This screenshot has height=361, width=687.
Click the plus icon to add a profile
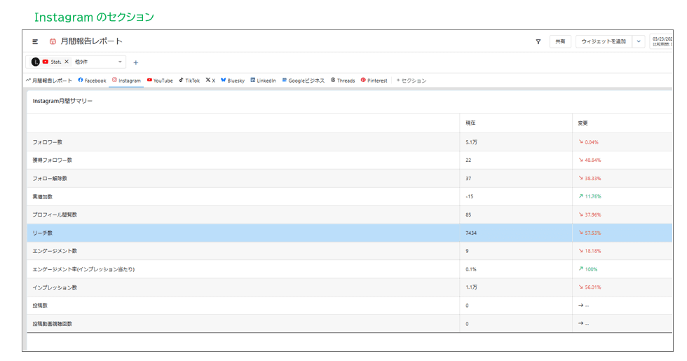tap(136, 62)
